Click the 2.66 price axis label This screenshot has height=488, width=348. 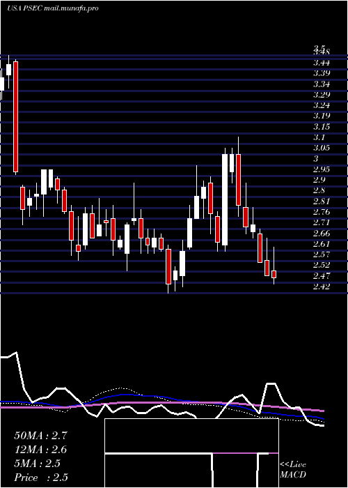click(322, 234)
